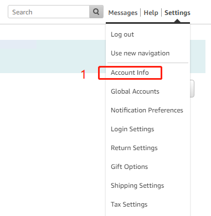This screenshot has height=216, width=211.
Task: Open Return Settings
Action: click(134, 148)
